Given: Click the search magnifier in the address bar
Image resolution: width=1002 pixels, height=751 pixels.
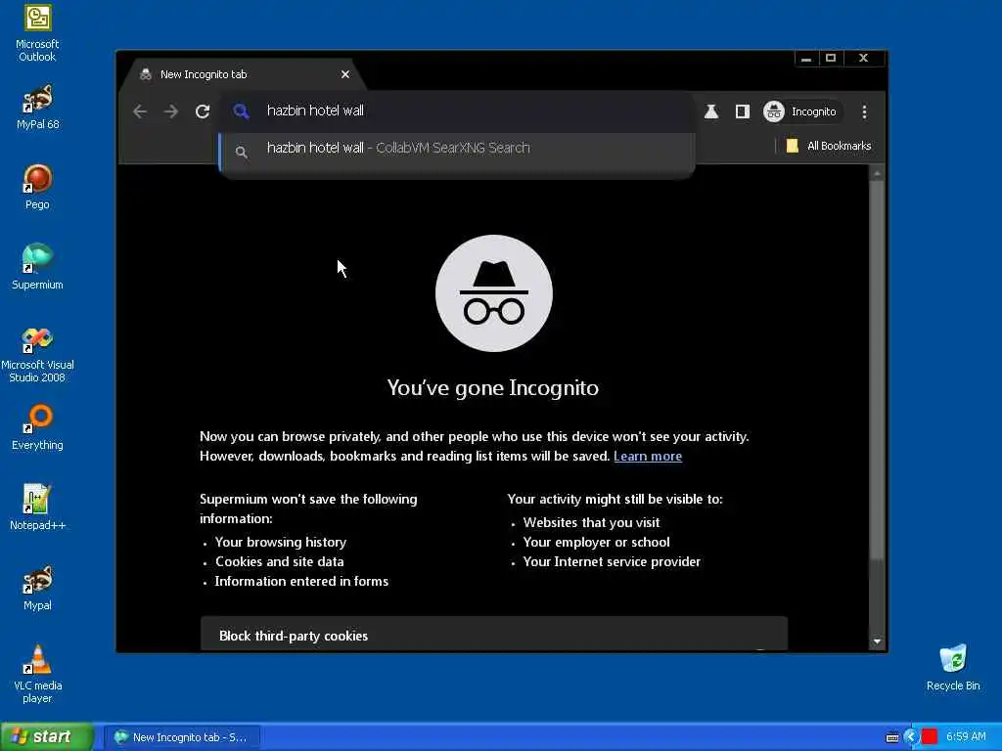Looking at the screenshot, I should (x=241, y=111).
